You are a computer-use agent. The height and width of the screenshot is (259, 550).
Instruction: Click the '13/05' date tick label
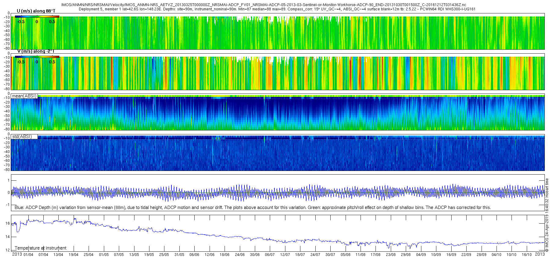(134, 255)
